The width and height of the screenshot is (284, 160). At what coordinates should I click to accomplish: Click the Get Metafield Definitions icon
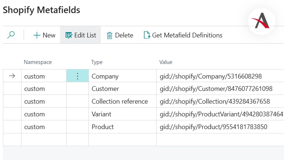[147, 35]
